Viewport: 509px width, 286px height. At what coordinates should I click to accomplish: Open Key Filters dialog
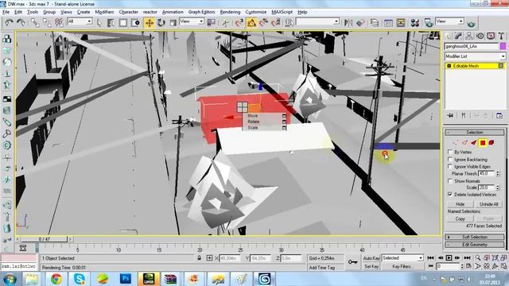point(402,267)
